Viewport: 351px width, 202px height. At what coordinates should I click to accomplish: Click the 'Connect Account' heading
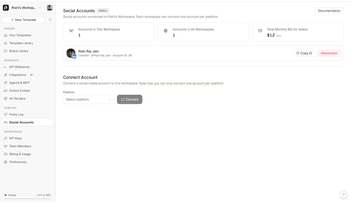pos(80,77)
